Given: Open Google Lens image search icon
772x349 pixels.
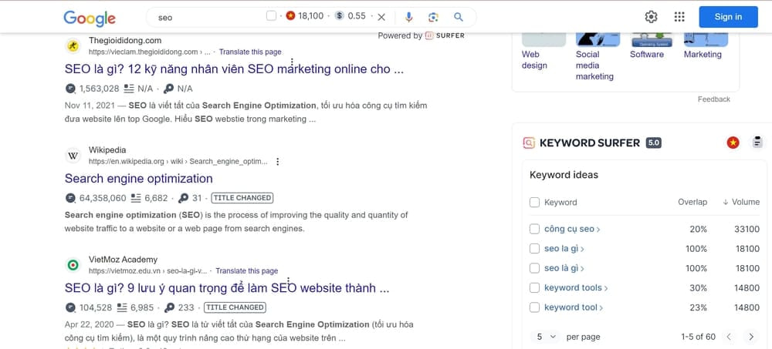Looking at the screenshot, I should pyautogui.click(x=433, y=17).
